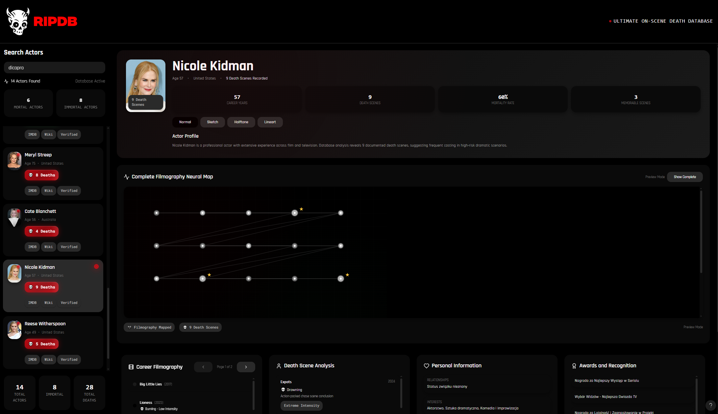Go to next Career Filmography page
The height and width of the screenshot is (414, 718).
pyautogui.click(x=246, y=367)
